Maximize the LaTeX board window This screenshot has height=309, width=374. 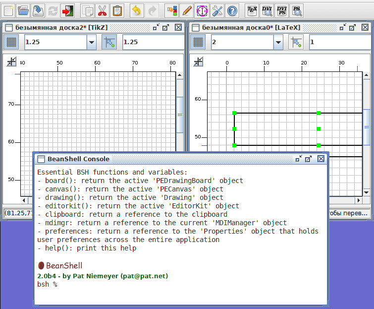[353, 27]
